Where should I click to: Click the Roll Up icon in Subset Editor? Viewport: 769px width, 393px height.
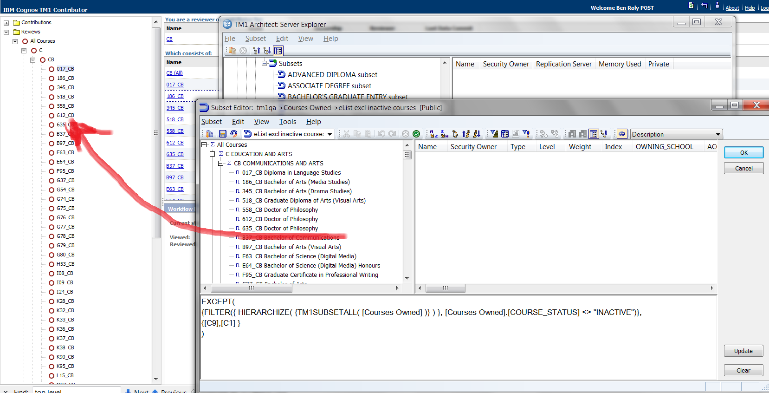[555, 134]
